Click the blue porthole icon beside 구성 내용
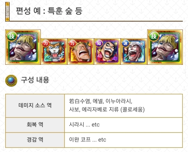Screen dimensions: 188x152 11,80
